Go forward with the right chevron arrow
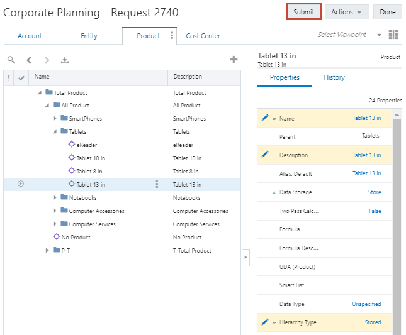Screen dimensions: 406x335 47,60
